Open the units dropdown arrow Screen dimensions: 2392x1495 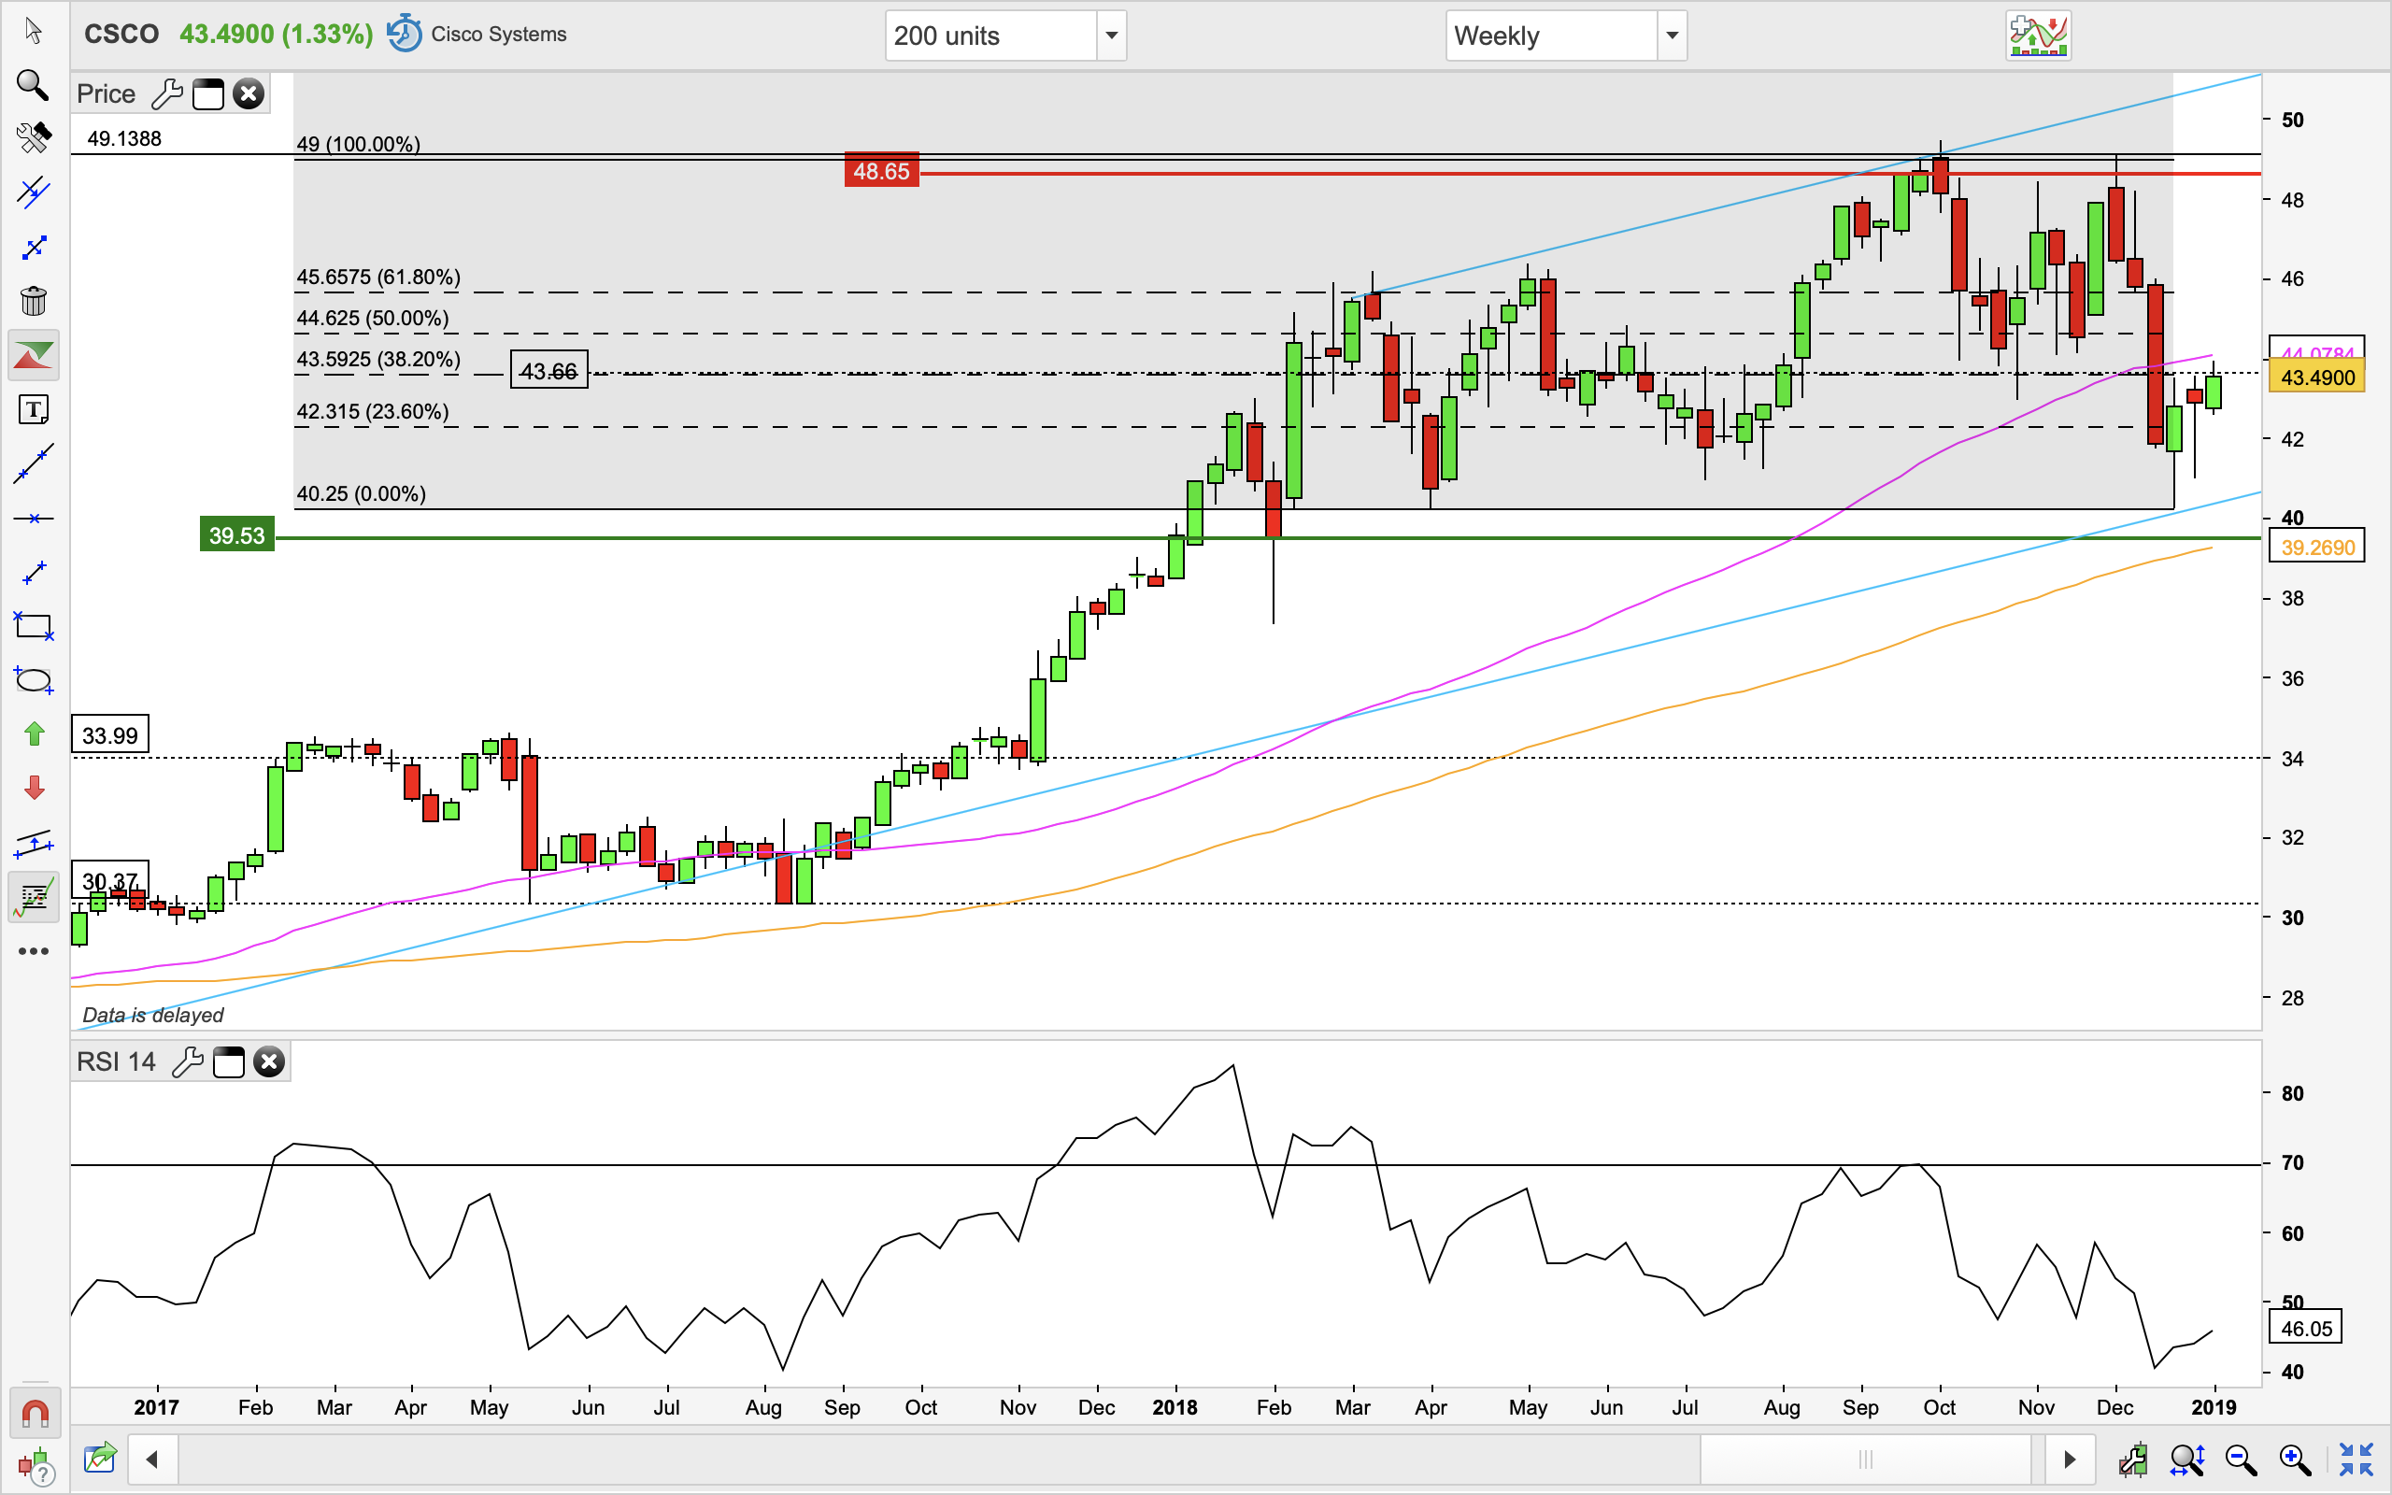coord(1111,36)
